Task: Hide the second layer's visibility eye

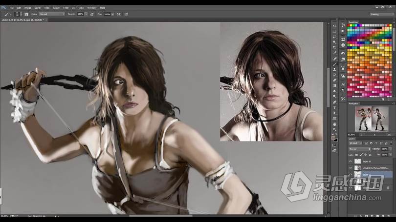Action: pos(350,168)
